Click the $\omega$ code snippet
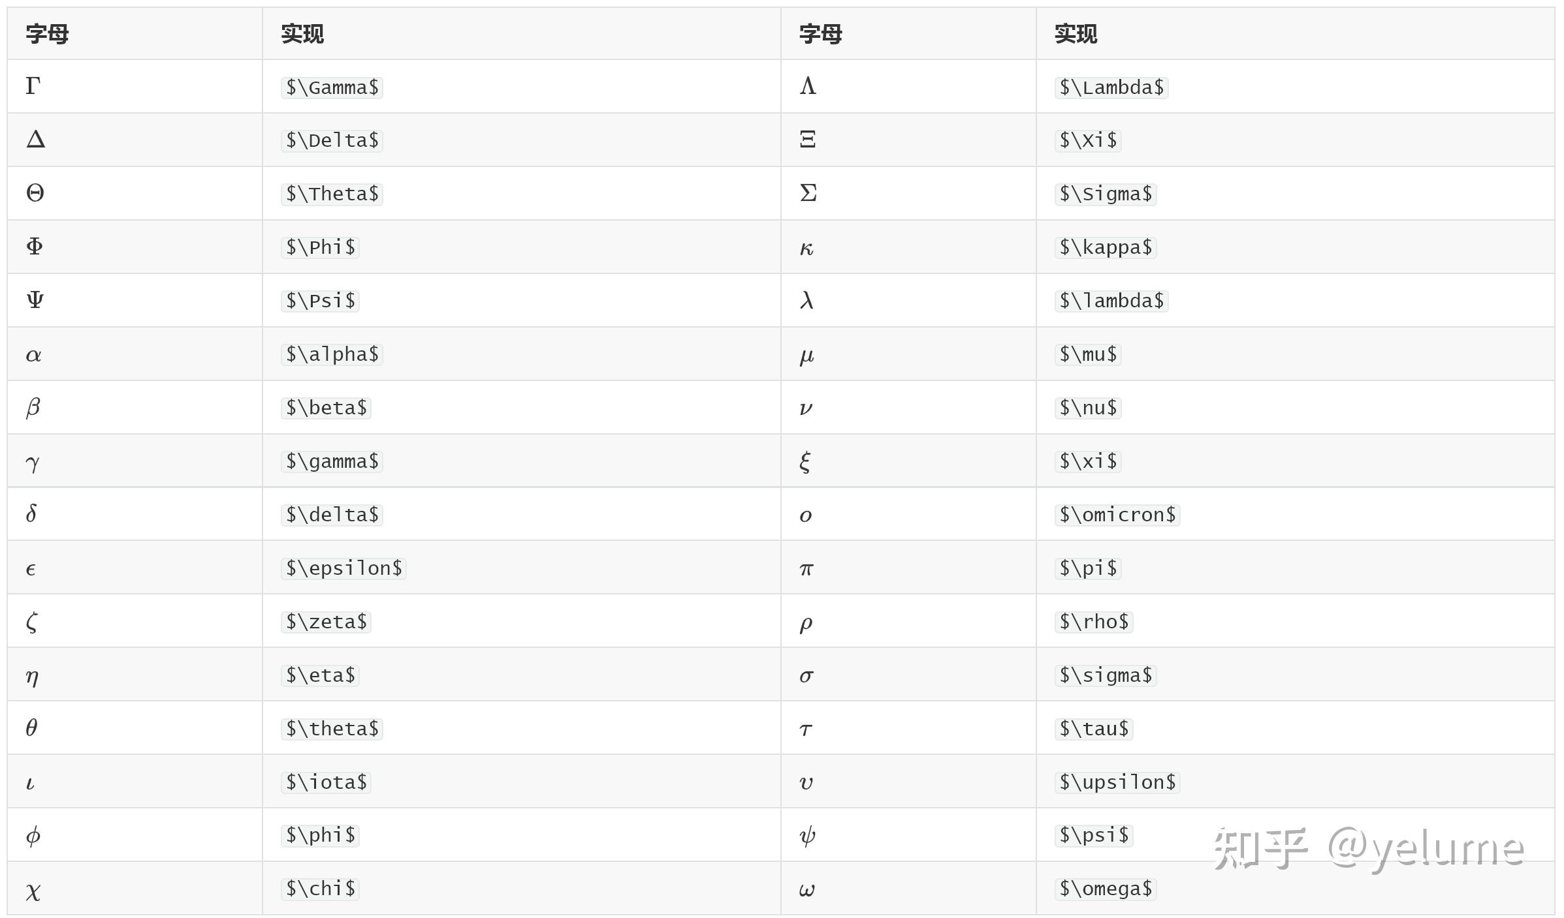 (x=1105, y=889)
